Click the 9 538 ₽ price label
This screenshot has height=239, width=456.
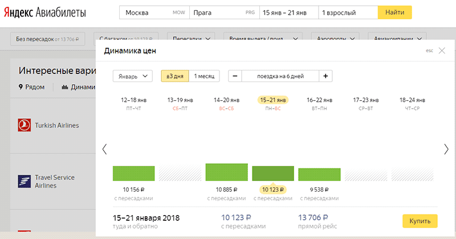click(319, 189)
